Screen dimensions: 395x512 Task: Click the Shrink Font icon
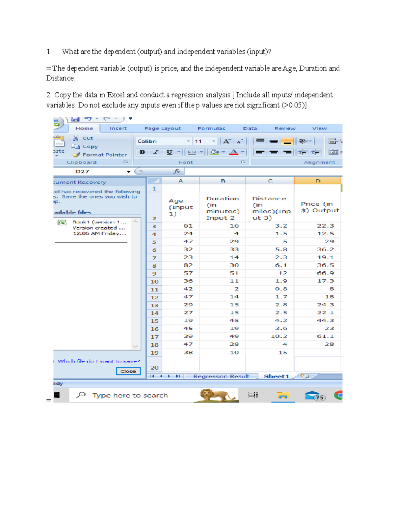pyautogui.click(x=240, y=141)
